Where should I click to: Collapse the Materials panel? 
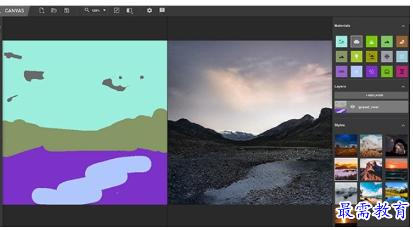[x=403, y=26]
